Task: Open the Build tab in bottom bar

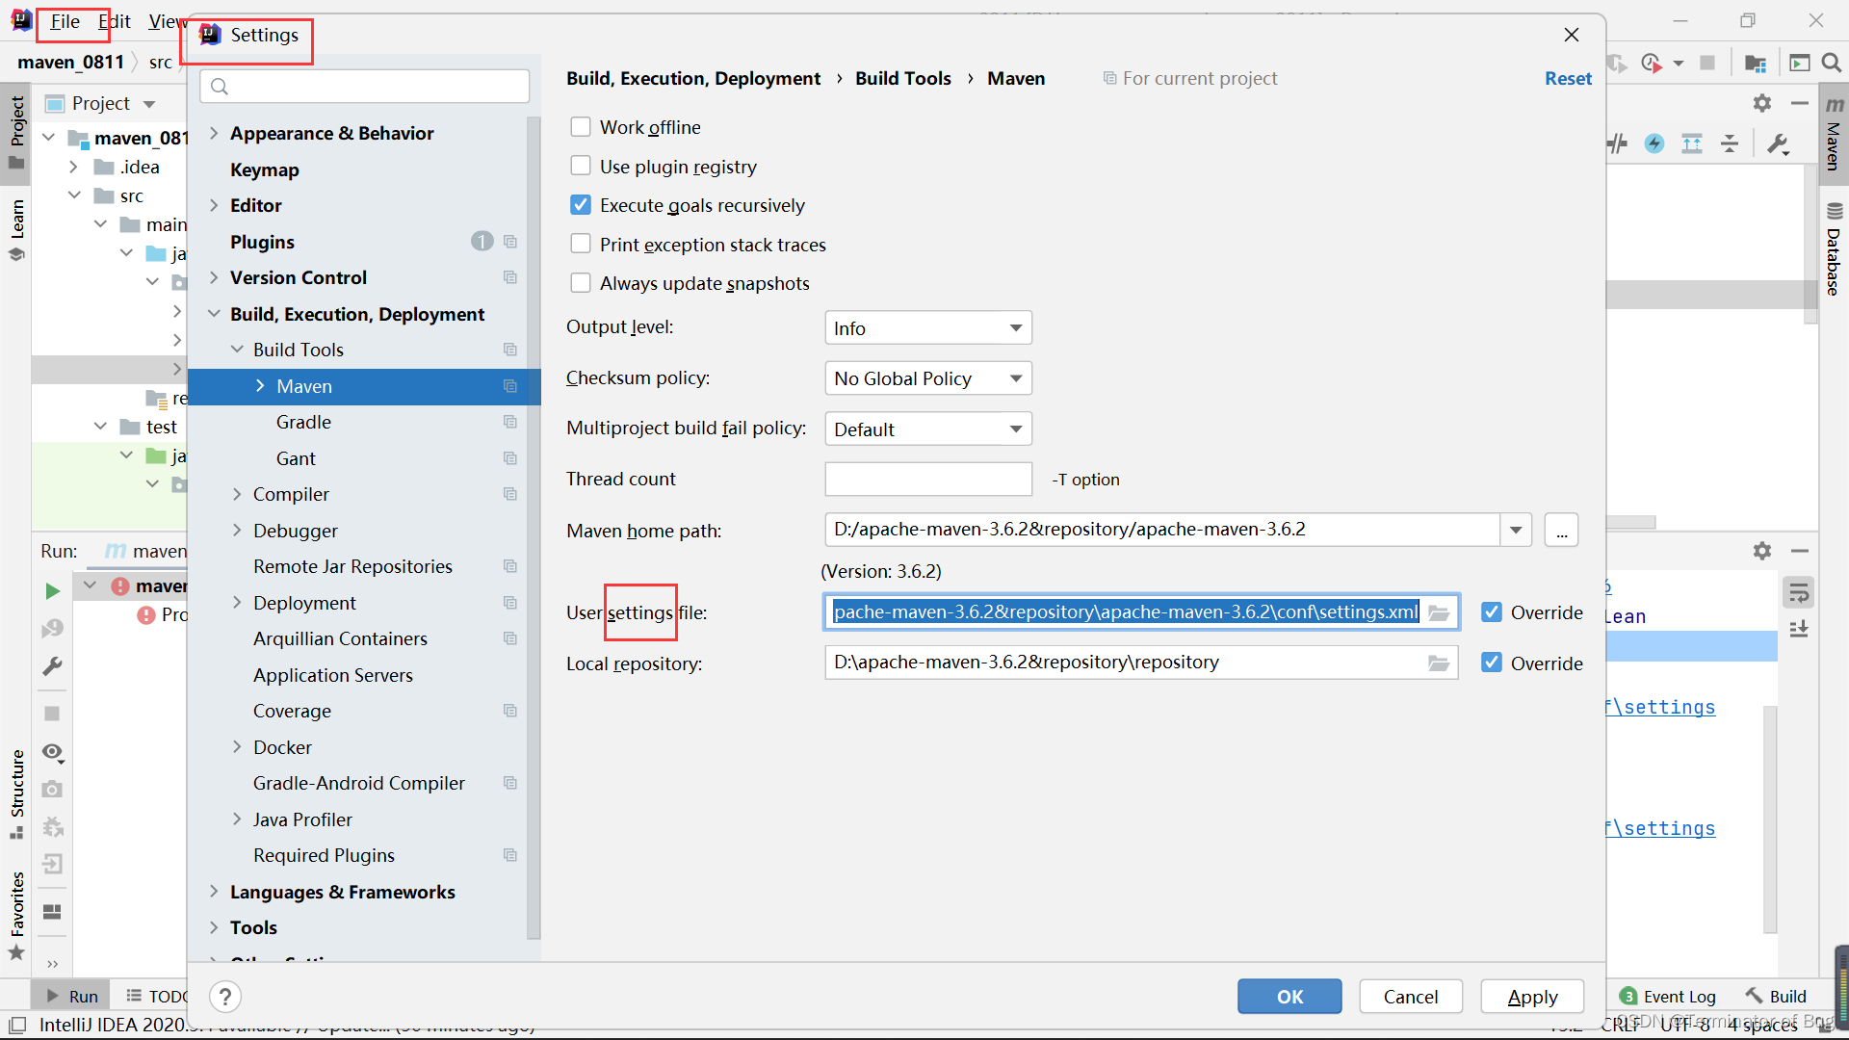Action: coord(1776,997)
